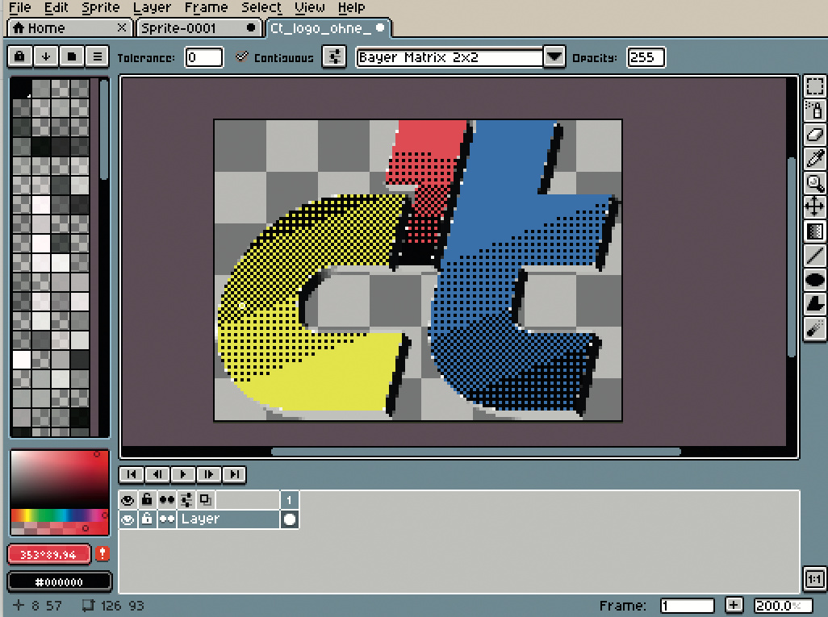Screen dimensions: 828x617
Task: Select the Gradient tool
Action: pyautogui.click(x=814, y=231)
